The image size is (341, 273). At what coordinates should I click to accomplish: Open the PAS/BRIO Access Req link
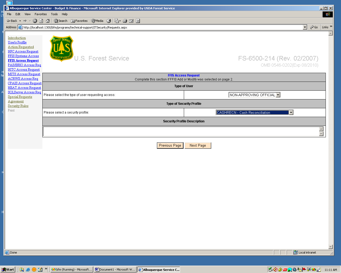point(24,65)
